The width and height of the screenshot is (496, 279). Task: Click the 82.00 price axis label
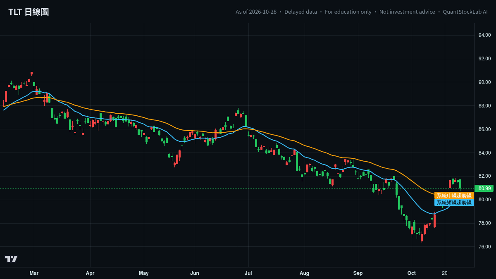pyautogui.click(x=484, y=176)
